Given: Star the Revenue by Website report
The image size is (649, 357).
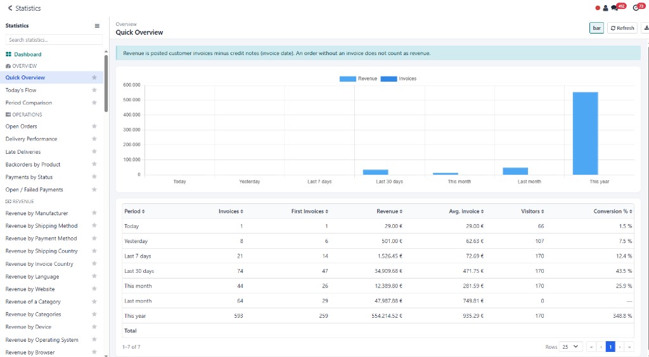Looking at the screenshot, I should point(94,289).
